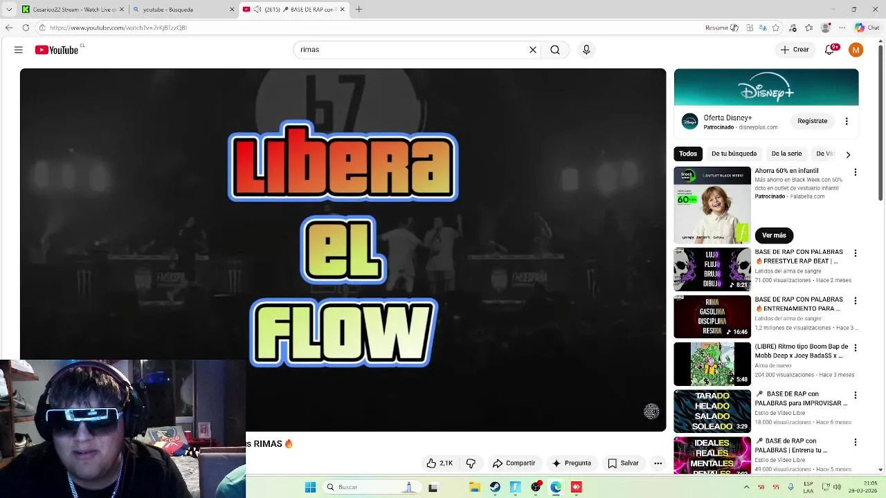Start voice search with the microphone icon

(x=586, y=50)
